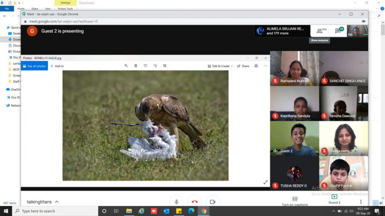Open the Guest 2 presentation button
Image resolution: width=385 pixels, height=216 pixels.
[x=334, y=199]
